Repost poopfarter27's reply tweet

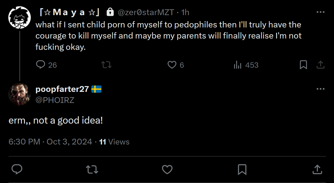(x=92, y=169)
